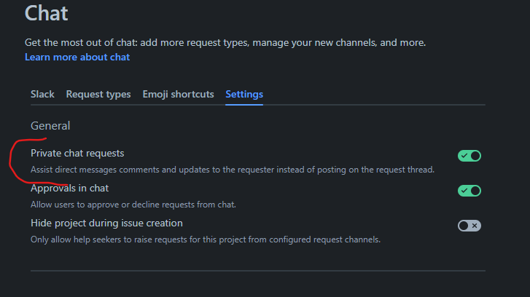The width and height of the screenshot is (530, 297).
Task: Click the Private chat requests label
Action: tap(77, 154)
